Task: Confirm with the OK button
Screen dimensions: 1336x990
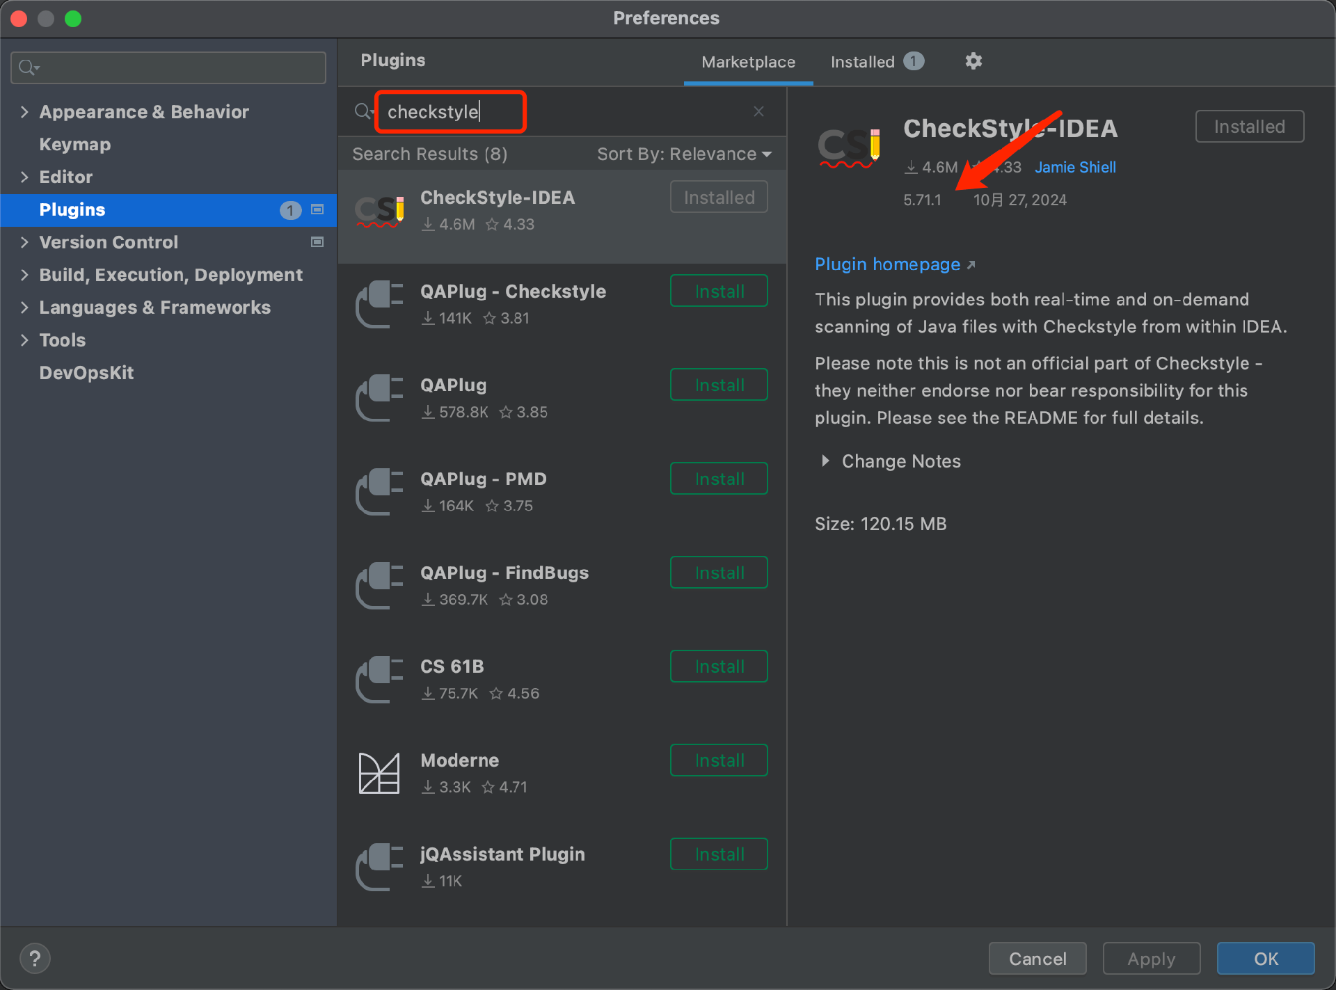Action: pyautogui.click(x=1266, y=959)
